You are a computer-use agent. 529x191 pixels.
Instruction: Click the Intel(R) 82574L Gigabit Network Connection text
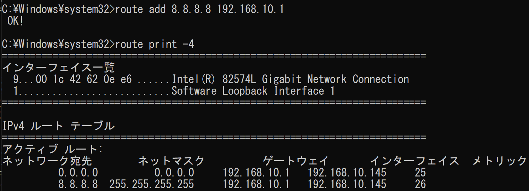290,80
